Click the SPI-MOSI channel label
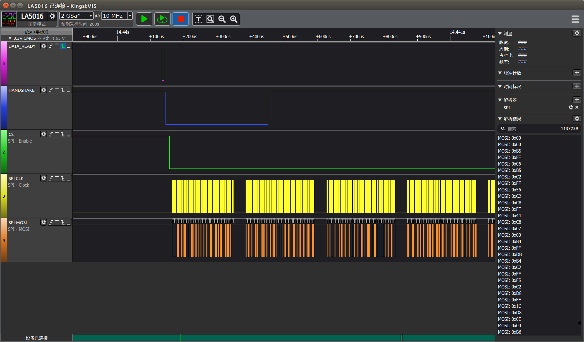The image size is (584, 342). coord(18,223)
